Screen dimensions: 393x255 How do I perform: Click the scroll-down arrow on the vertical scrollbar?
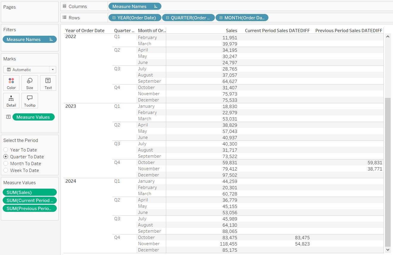click(388, 250)
